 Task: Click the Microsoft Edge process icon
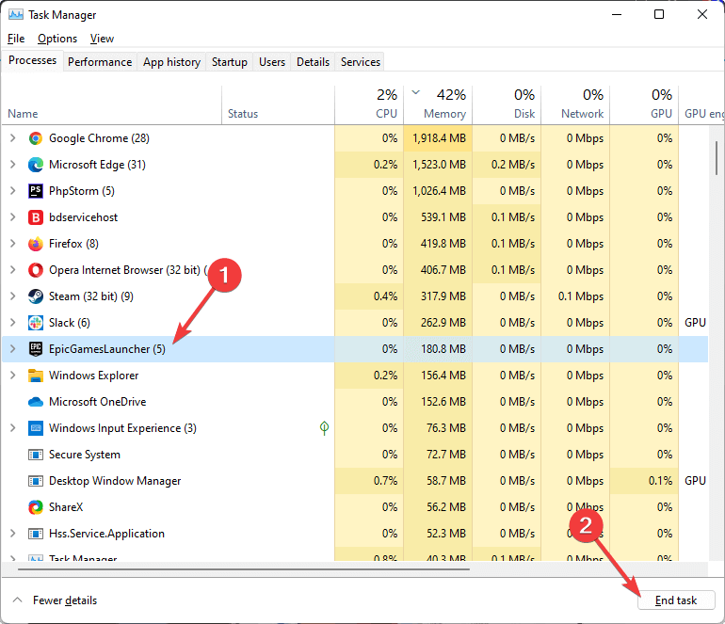click(x=36, y=165)
